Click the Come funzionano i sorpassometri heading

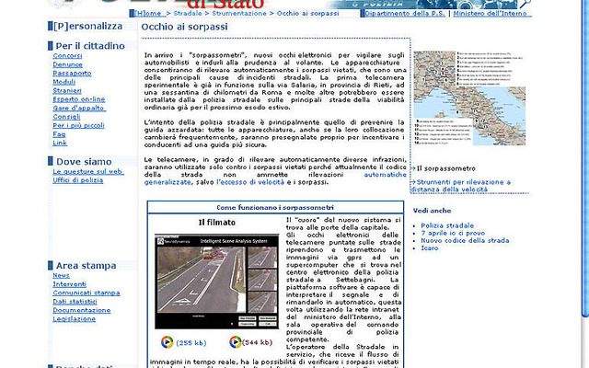click(275, 207)
